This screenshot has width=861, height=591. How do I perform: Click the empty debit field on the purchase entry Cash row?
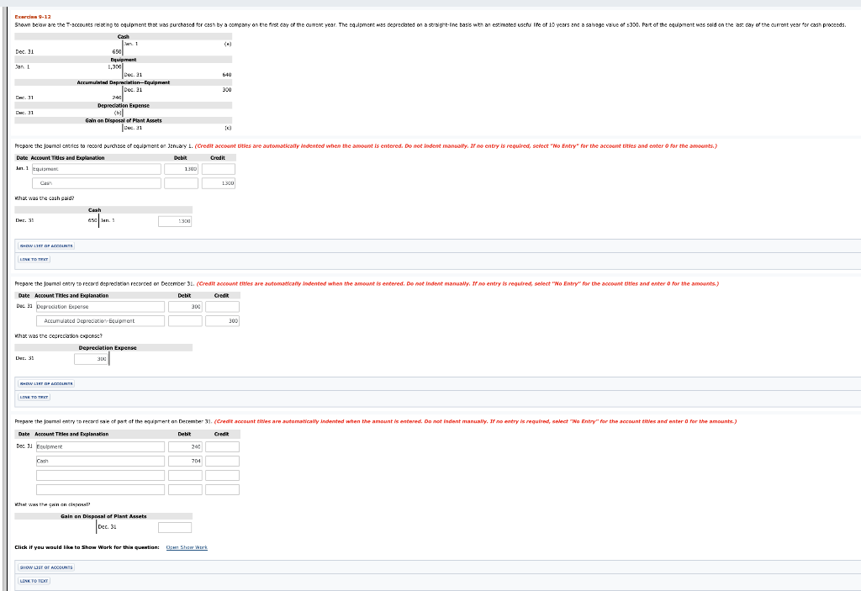[182, 183]
